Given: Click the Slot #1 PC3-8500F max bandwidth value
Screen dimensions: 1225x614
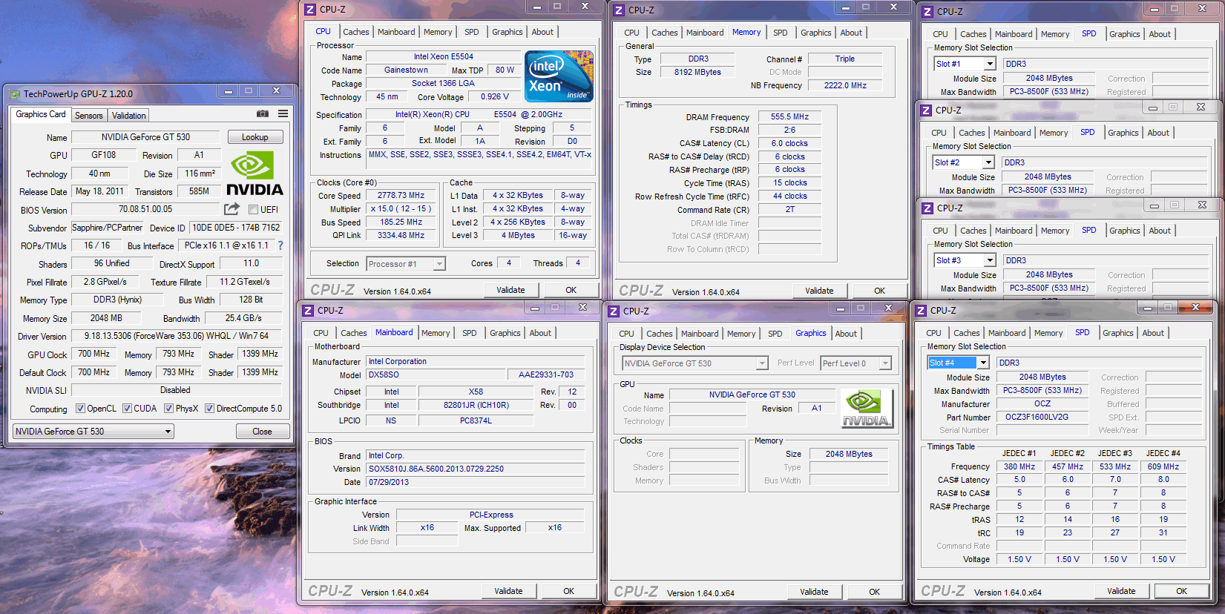Looking at the screenshot, I should point(1048,91).
